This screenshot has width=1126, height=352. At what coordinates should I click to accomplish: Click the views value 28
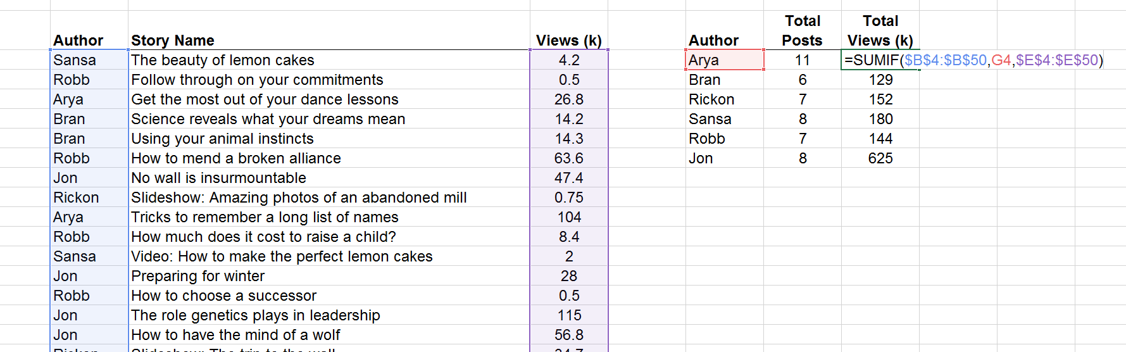pos(568,276)
